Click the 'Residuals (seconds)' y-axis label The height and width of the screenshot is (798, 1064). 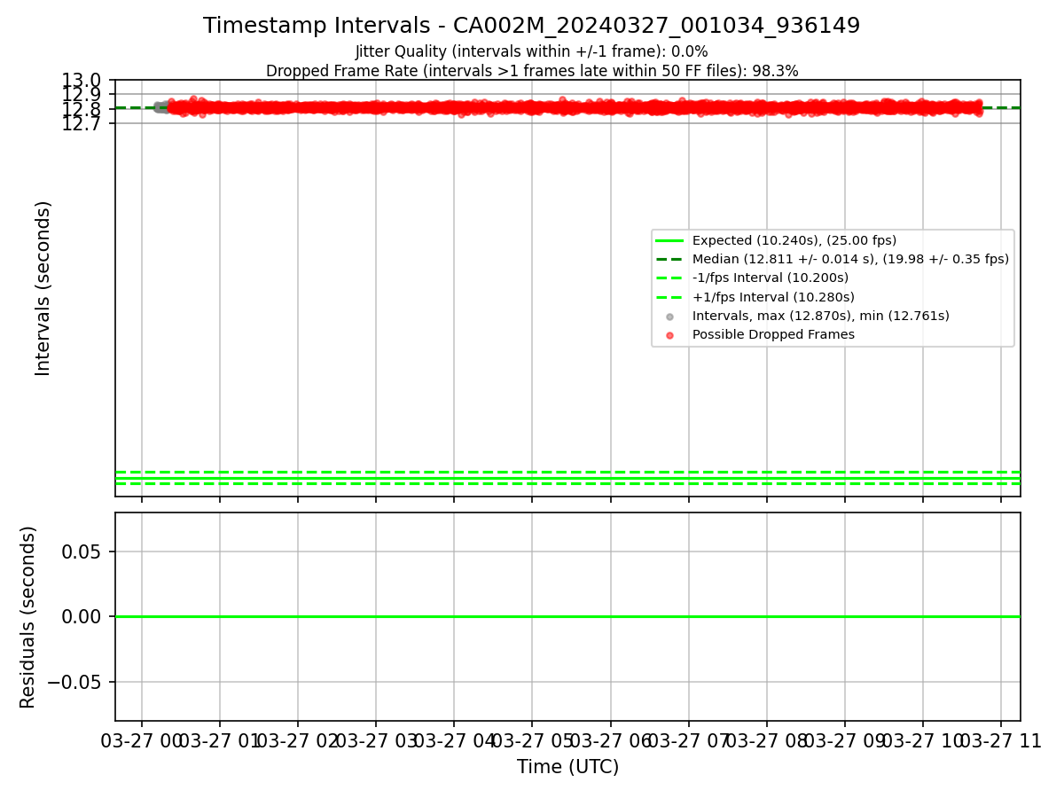click(x=28, y=617)
